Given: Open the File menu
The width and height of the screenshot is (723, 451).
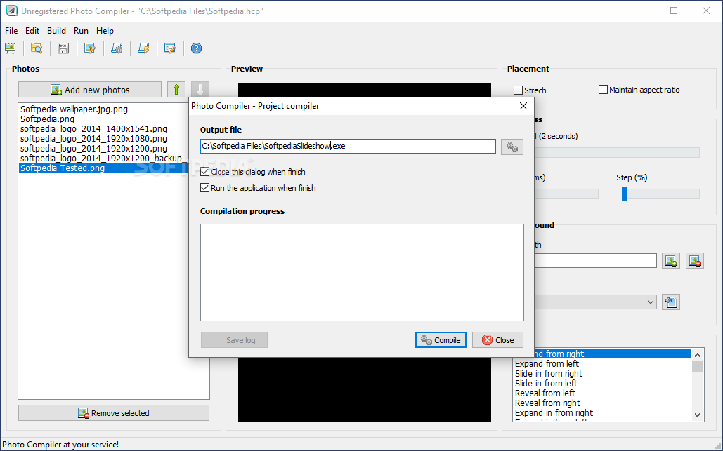Looking at the screenshot, I should pos(11,31).
